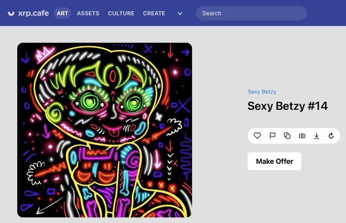Report the NFT using the flag icon
This screenshot has height=223, width=346.
273,135
